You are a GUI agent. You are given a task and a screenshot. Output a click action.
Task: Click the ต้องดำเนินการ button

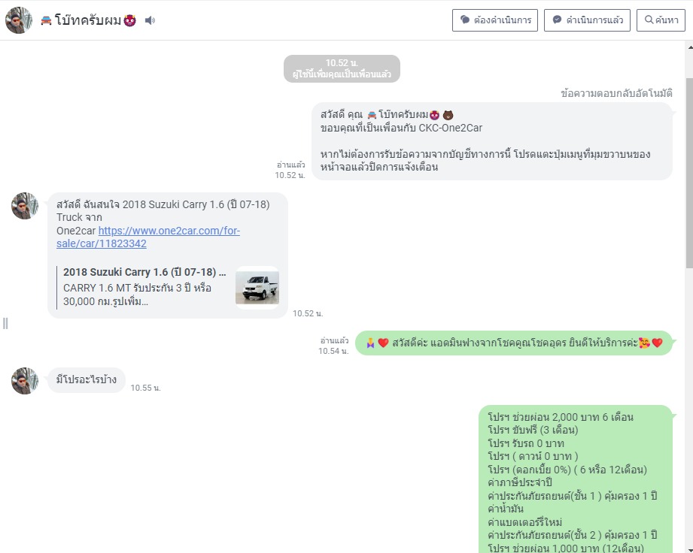pos(494,20)
